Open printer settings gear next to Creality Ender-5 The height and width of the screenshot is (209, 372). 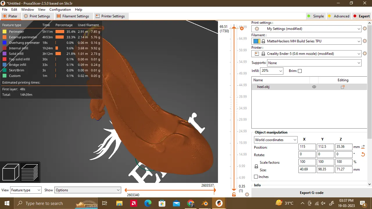[x=365, y=54]
